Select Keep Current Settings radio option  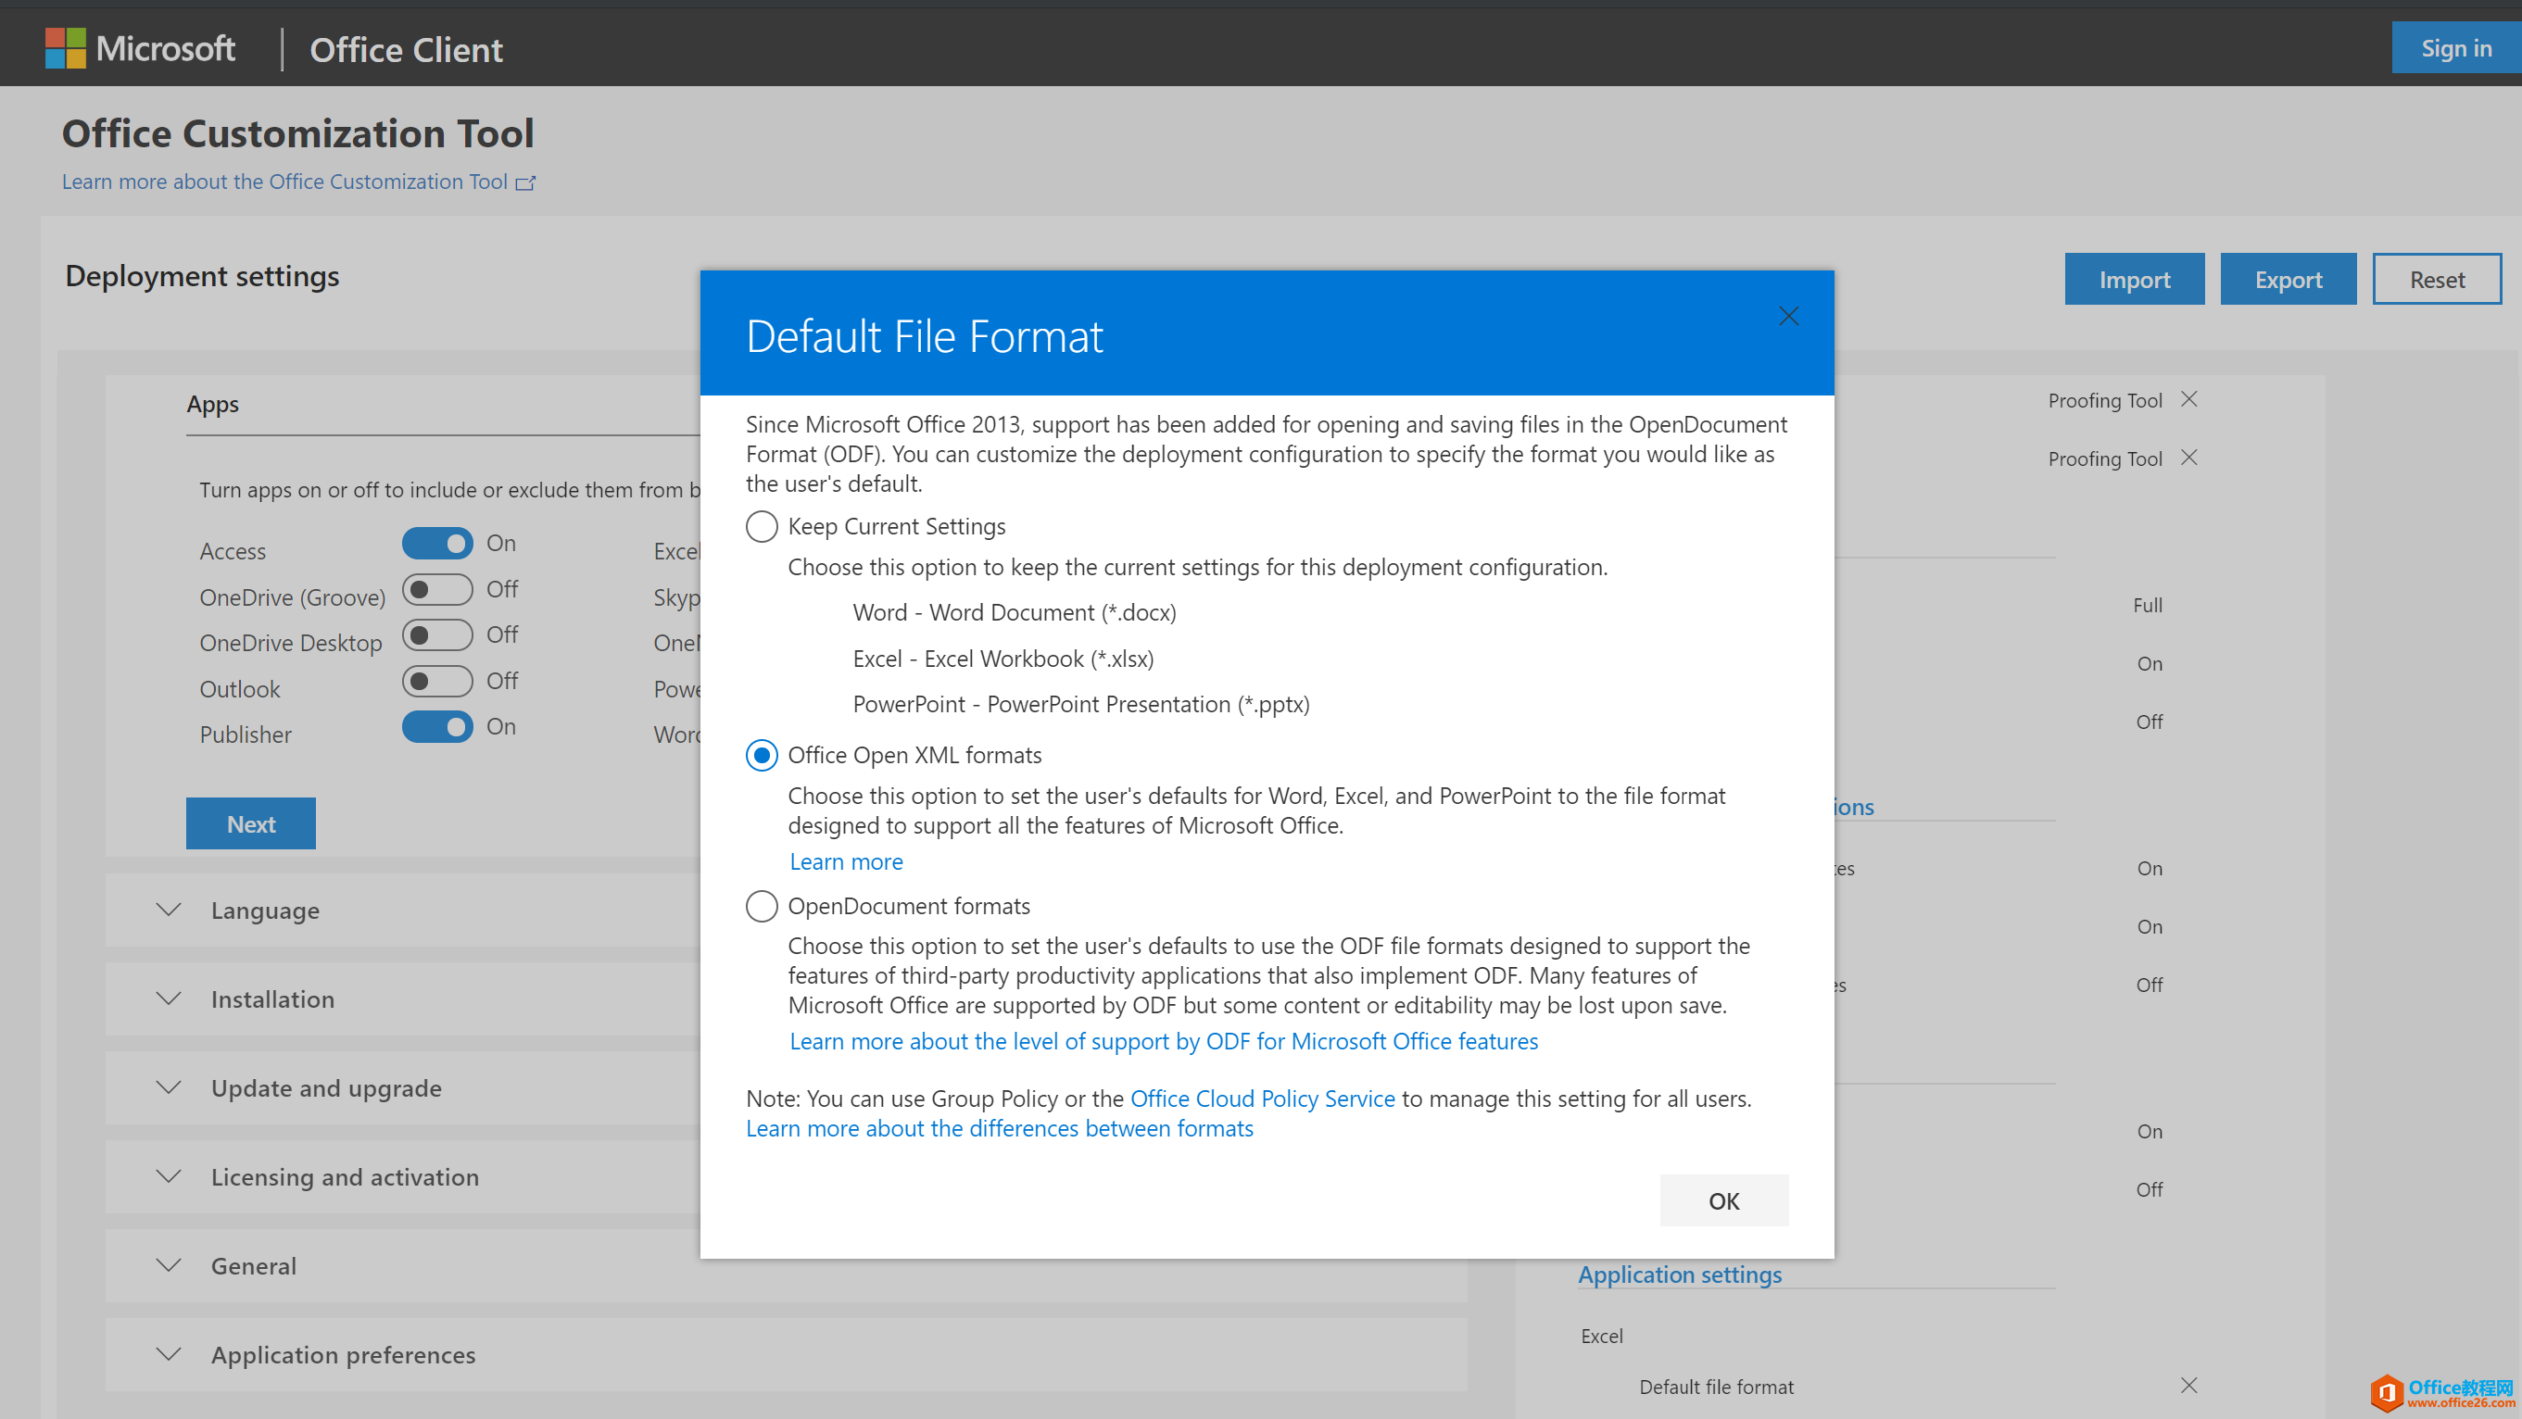(762, 526)
